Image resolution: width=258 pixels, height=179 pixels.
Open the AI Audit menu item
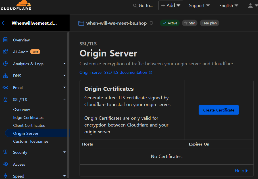[x=20, y=52]
